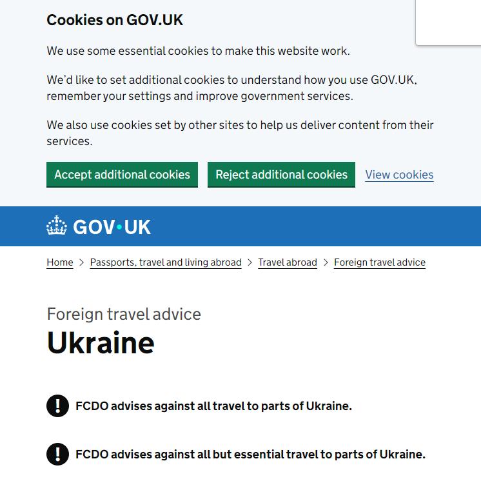Screen dimensions: 481x490
Task: Go to the Home breadcrumb
Action: click(x=60, y=262)
